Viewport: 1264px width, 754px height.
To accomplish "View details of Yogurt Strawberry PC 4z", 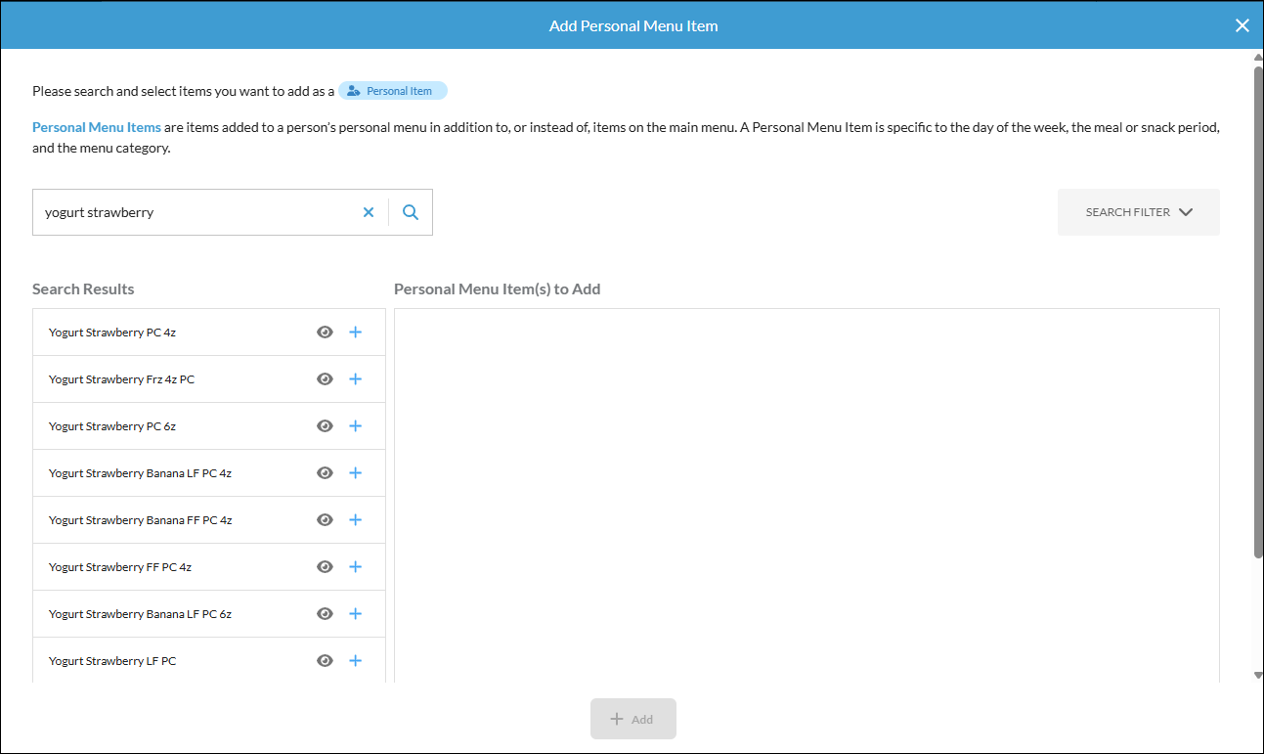I will pos(326,333).
